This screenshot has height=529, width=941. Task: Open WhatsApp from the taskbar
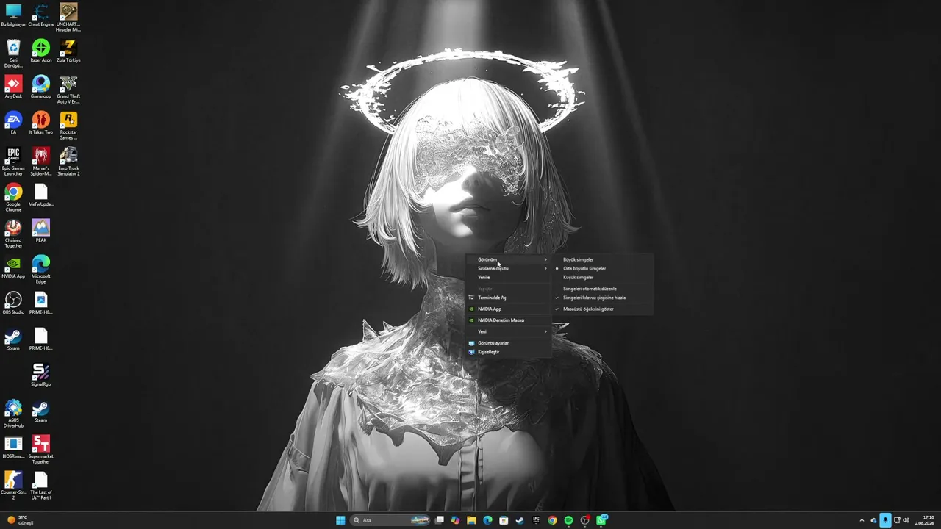pos(602,520)
